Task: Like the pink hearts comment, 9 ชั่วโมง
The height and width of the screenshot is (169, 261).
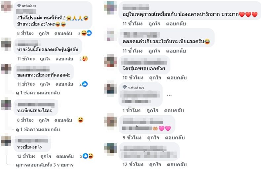Action: pos(153,138)
